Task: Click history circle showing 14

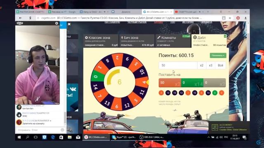Action: pos(208,93)
